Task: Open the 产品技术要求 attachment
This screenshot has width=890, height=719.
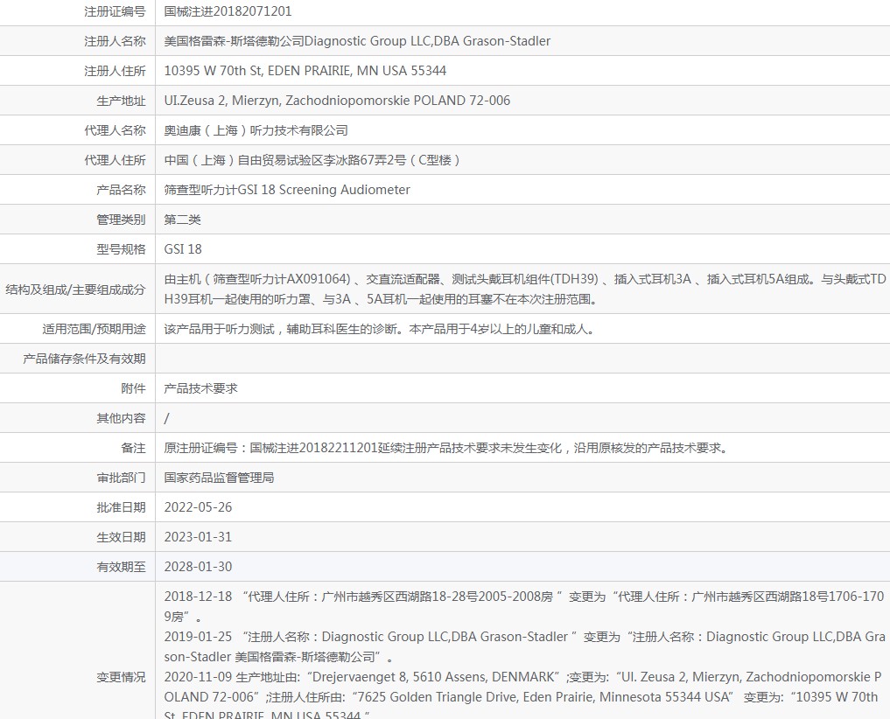Action: [201, 388]
